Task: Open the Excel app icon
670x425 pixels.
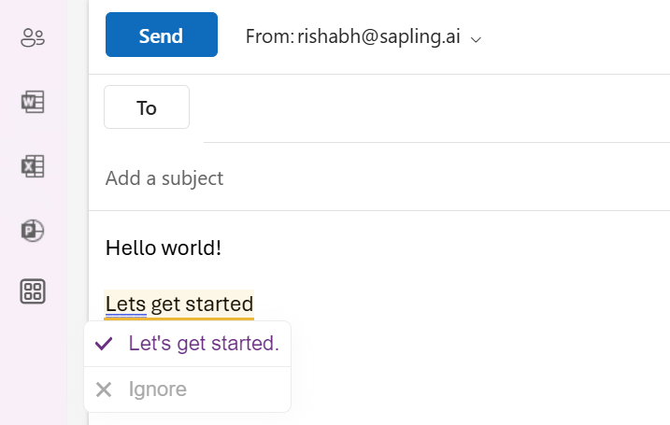Action: (x=33, y=166)
